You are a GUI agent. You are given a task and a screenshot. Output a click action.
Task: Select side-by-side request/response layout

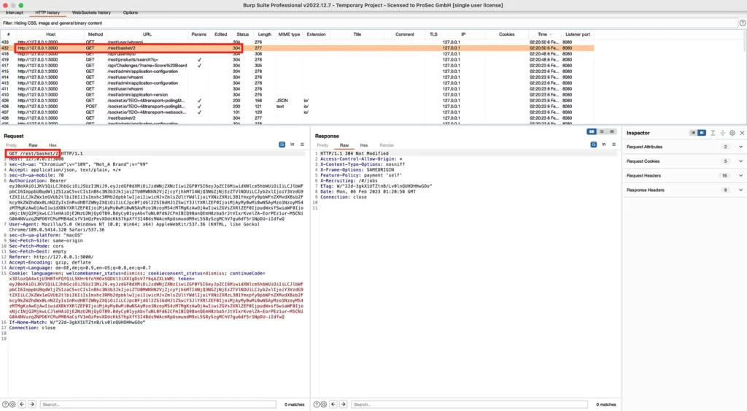tap(592, 131)
